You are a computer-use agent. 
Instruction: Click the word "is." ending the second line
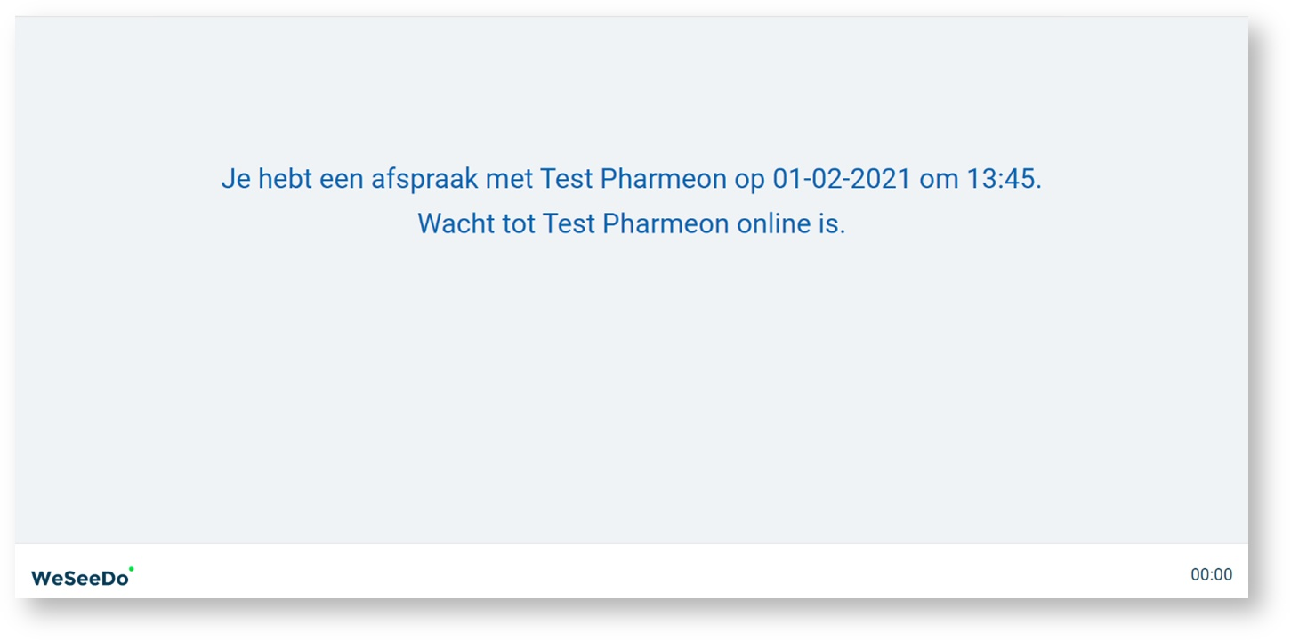pyautogui.click(x=831, y=223)
